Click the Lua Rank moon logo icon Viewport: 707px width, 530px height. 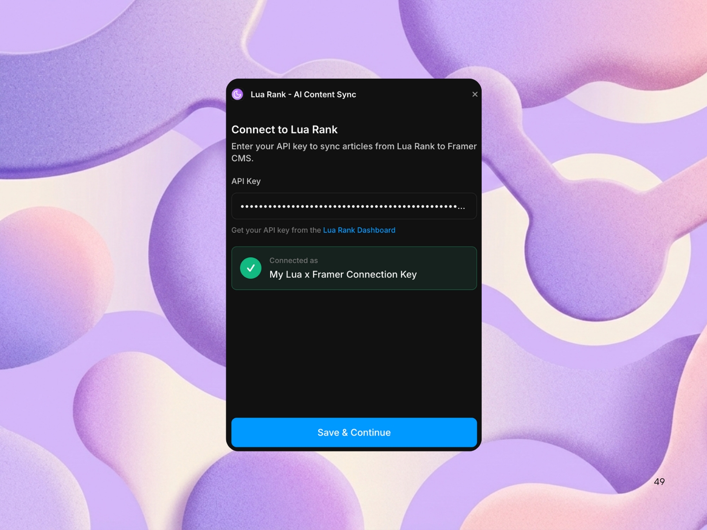237,95
